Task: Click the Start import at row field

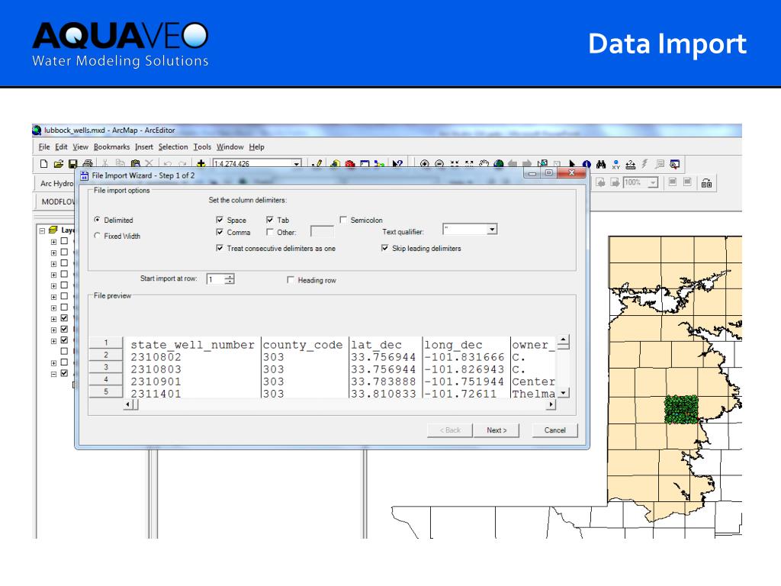Action: [x=216, y=279]
